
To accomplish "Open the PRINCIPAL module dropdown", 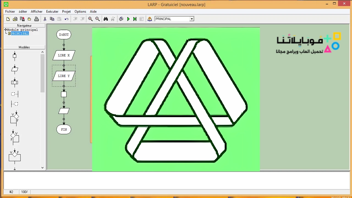I will (192, 19).
